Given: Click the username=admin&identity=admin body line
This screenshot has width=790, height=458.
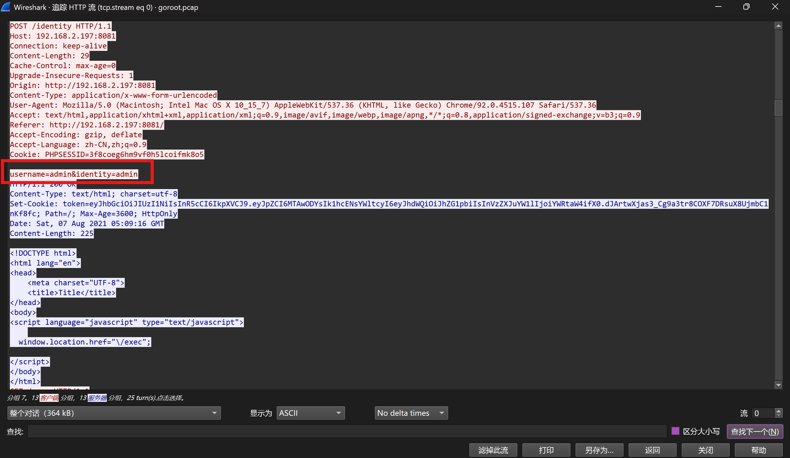Looking at the screenshot, I should click(x=74, y=174).
